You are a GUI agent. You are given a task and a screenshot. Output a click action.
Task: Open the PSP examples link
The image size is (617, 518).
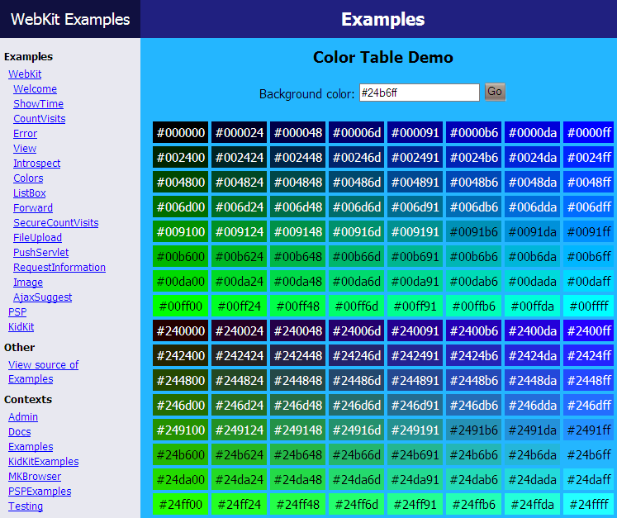17,312
